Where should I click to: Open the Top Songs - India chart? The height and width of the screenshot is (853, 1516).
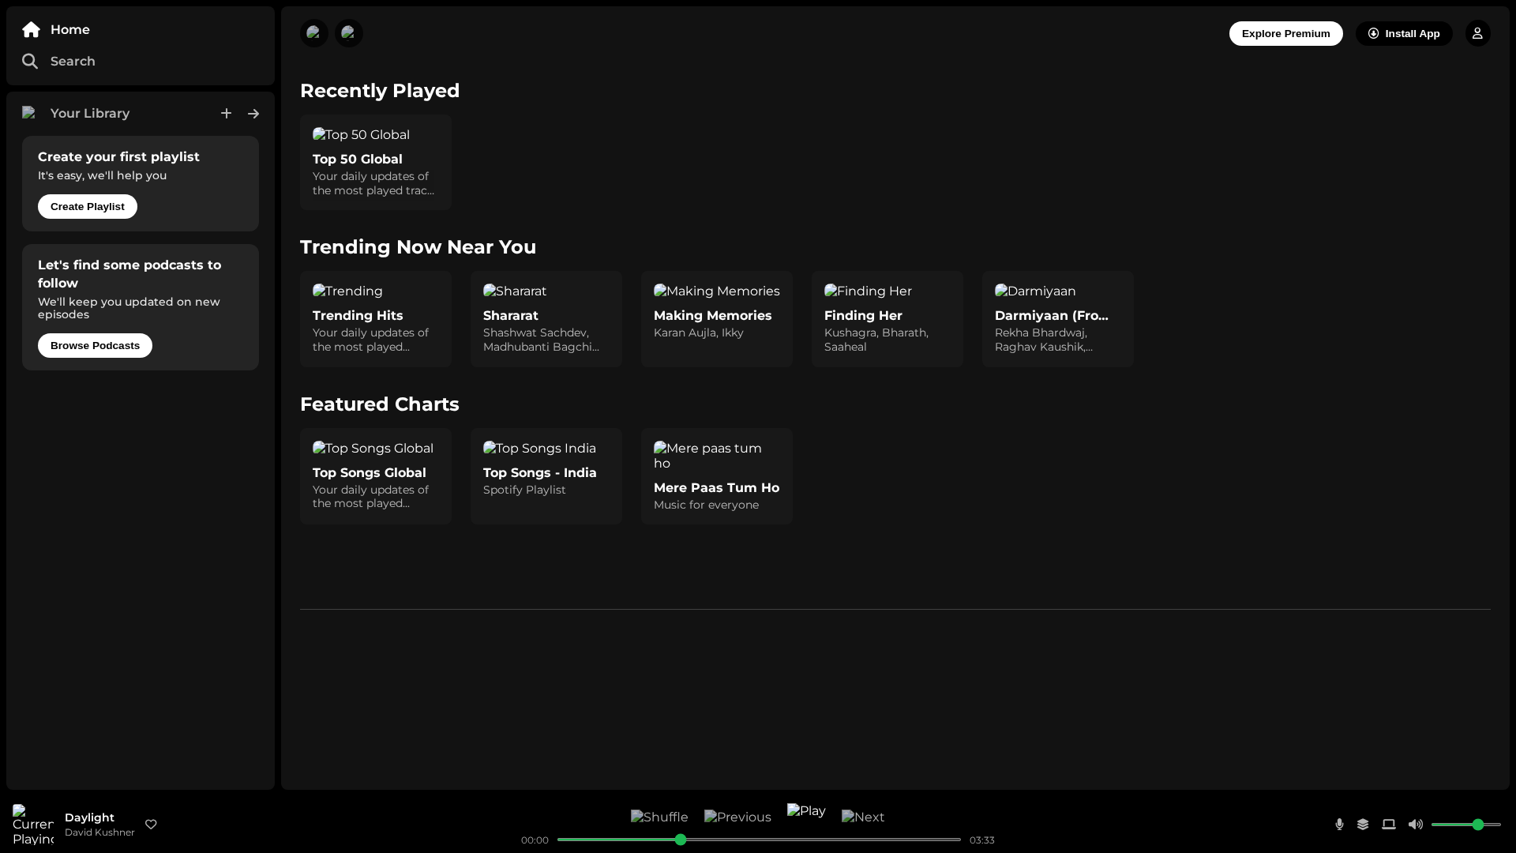(x=546, y=476)
